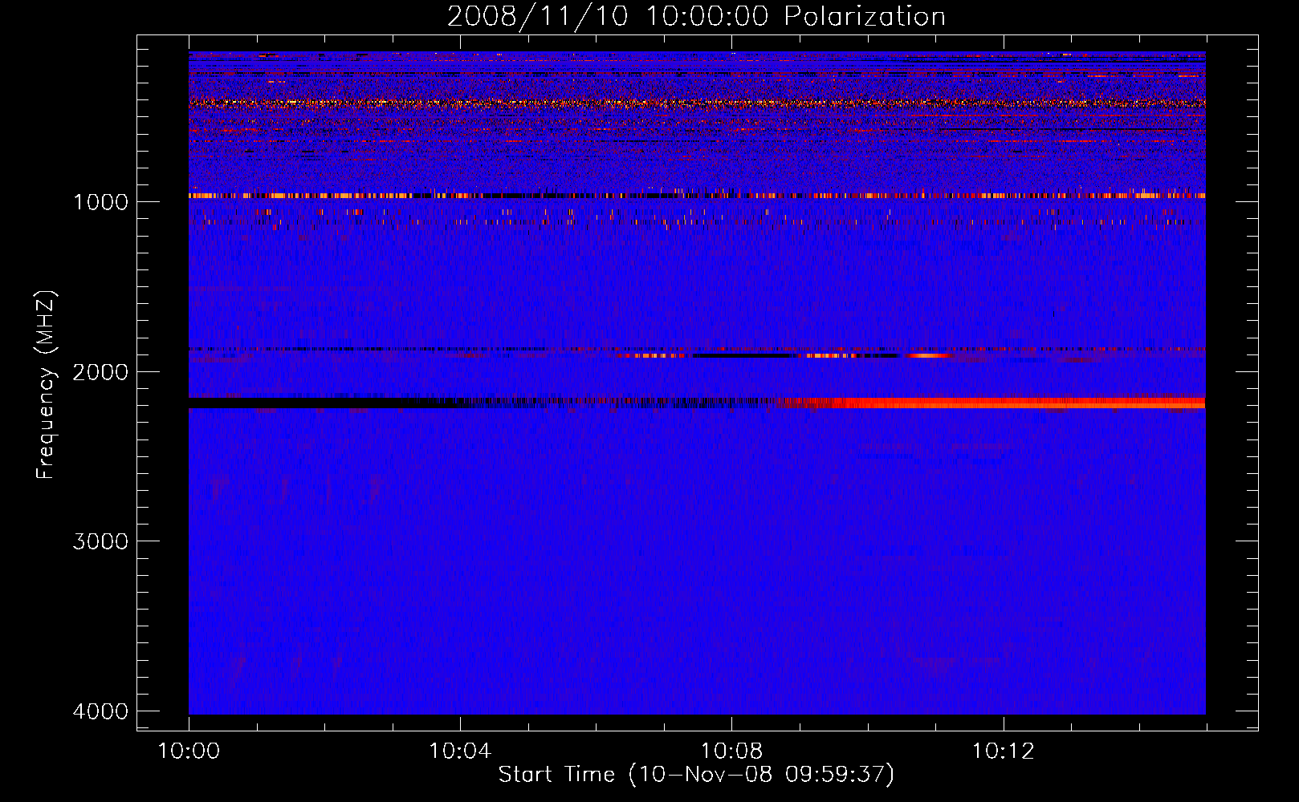The height and width of the screenshot is (802, 1299).
Task: Click the 10:00 time tick label
Action: coord(189,751)
